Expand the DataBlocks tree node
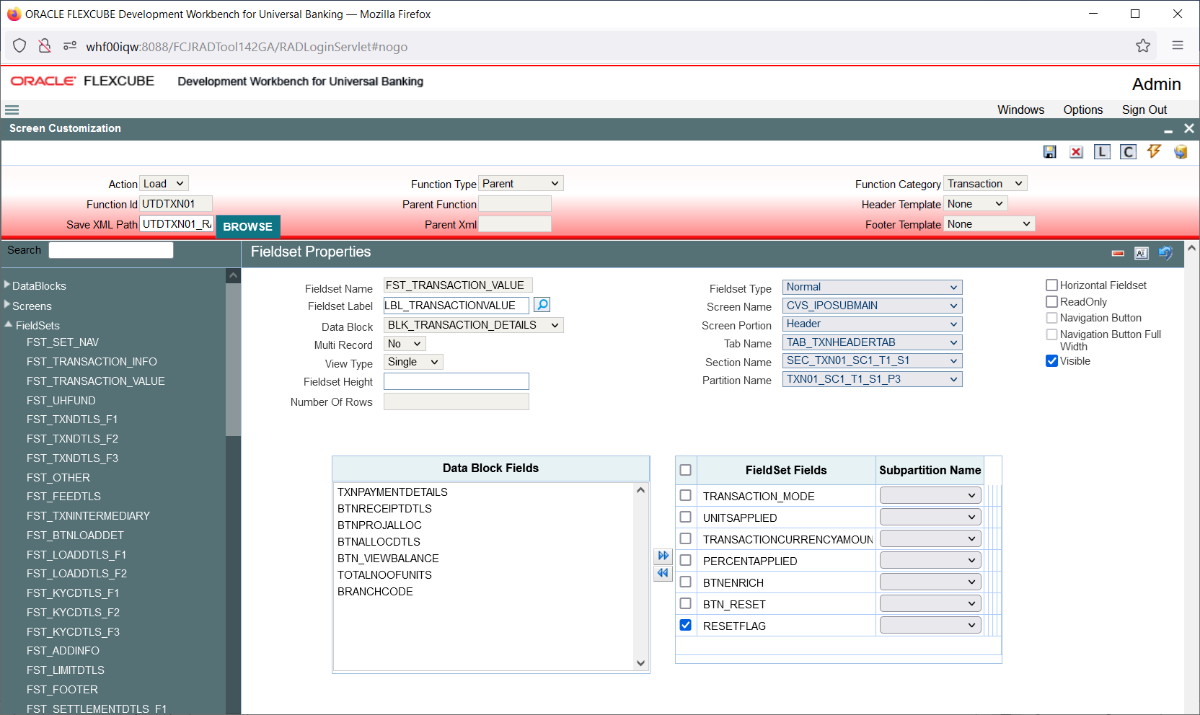1200x715 pixels. click(7, 285)
